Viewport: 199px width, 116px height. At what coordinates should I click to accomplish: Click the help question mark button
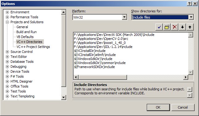click(189, 4)
